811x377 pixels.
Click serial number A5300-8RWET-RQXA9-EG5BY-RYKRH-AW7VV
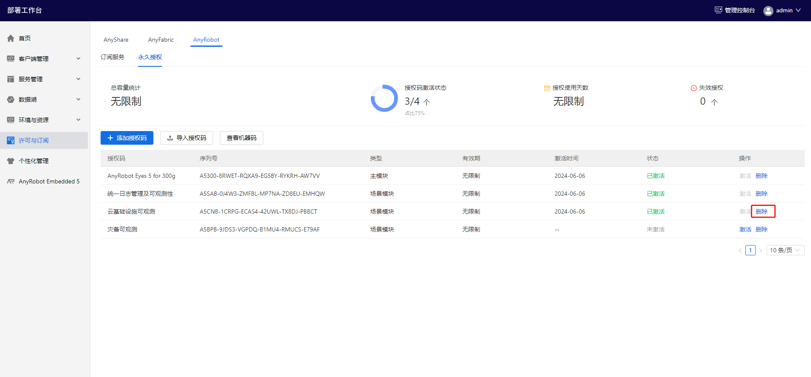(x=260, y=176)
